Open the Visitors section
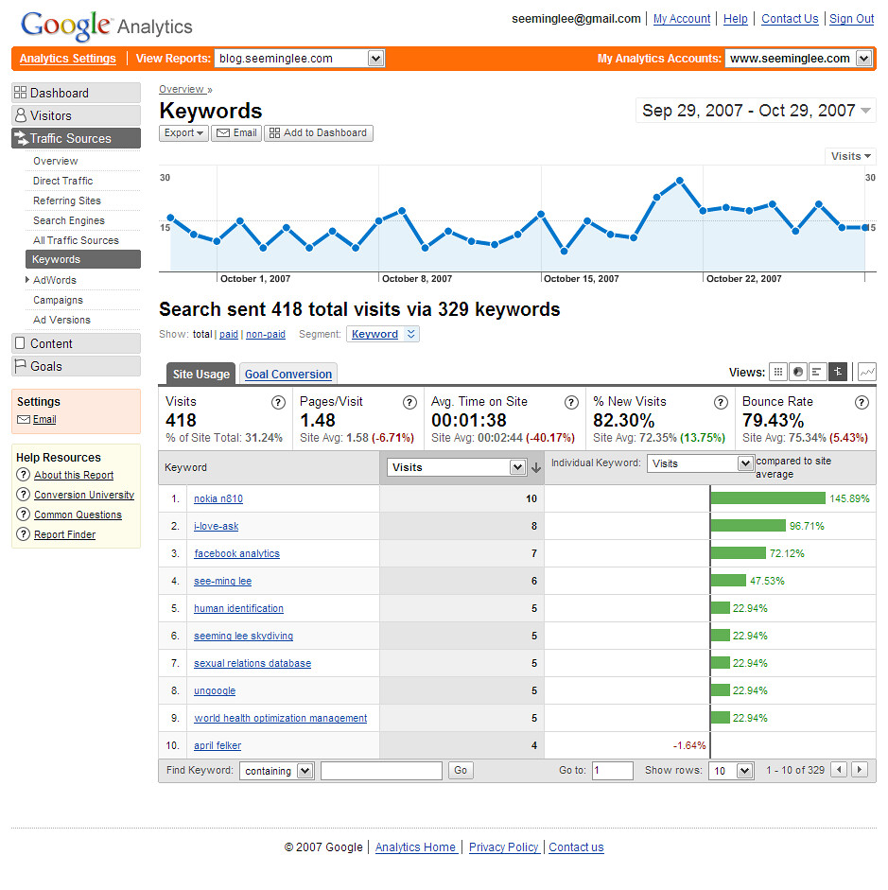The image size is (888, 890). pos(76,115)
